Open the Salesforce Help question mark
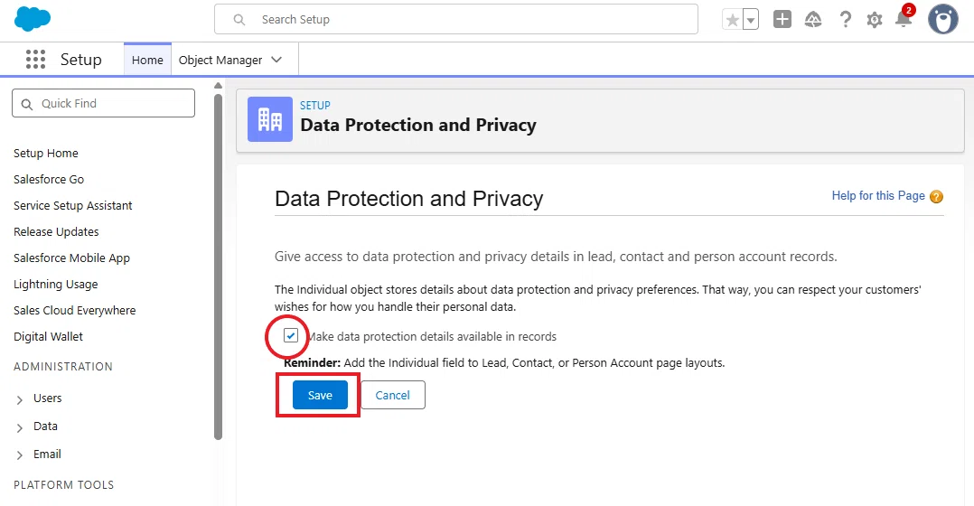Image resolution: width=974 pixels, height=506 pixels. [845, 20]
